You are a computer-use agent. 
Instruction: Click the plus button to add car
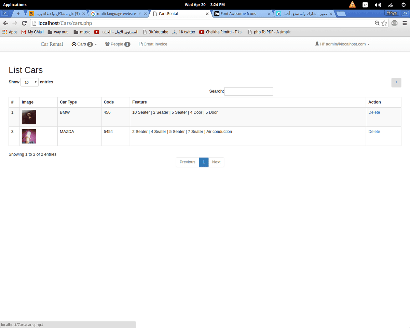[x=396, y=82]
